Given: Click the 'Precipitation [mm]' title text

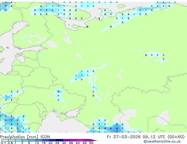Looking at the screenshot, I should [19, 137].
